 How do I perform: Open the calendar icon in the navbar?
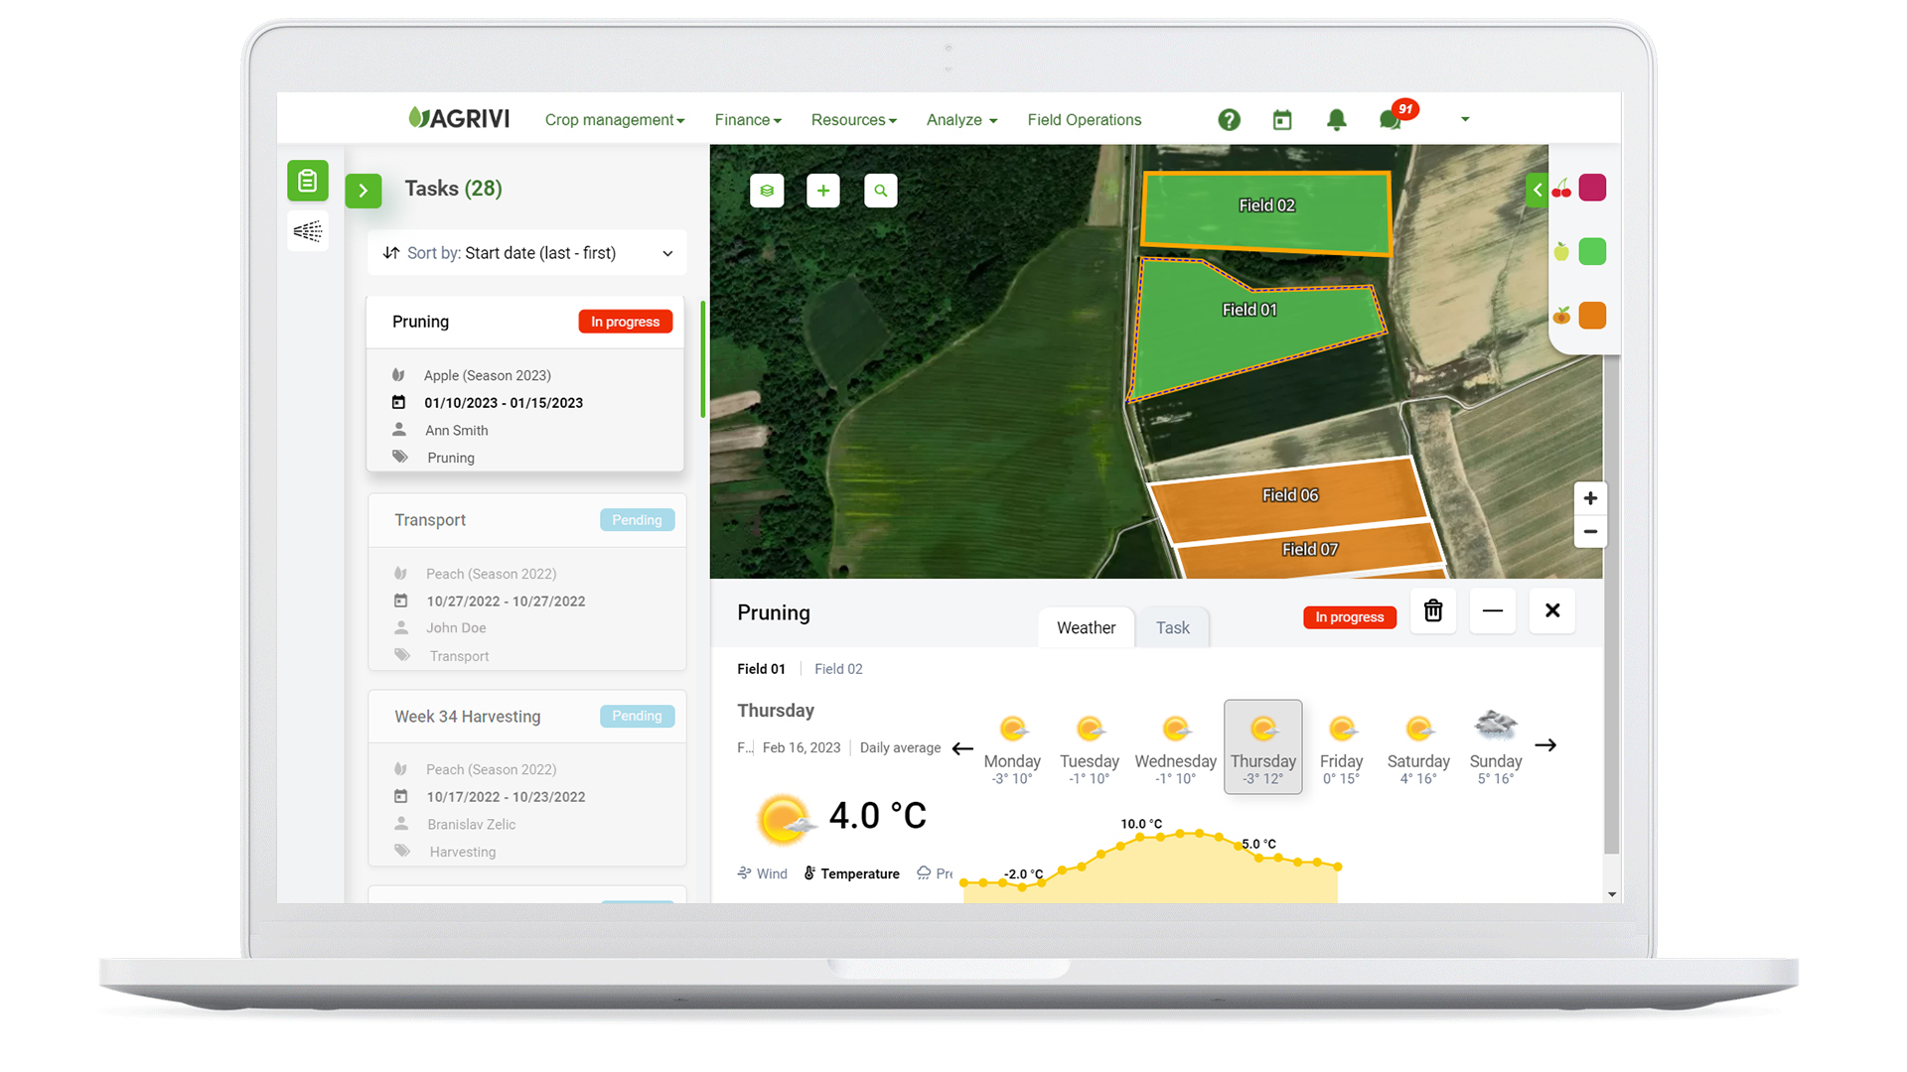tap(1282, 119)
